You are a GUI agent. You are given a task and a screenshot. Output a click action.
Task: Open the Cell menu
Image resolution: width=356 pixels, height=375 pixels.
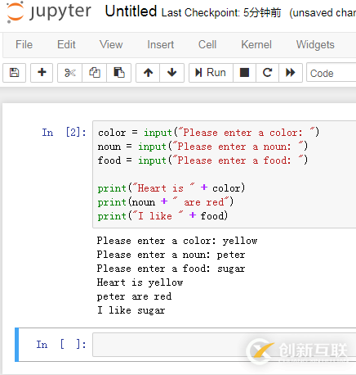click(x=207, y=44)
